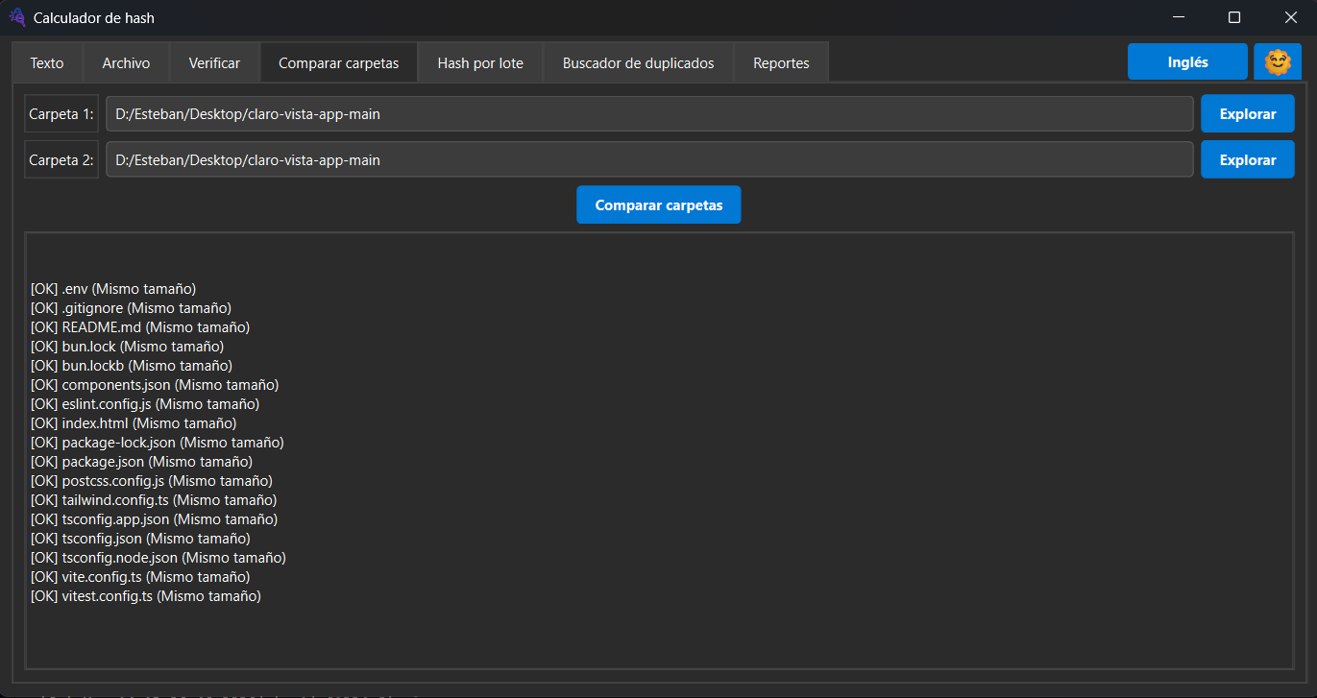Maximize the Calculador de hash window
The image size is (1317, 698).
coord(1234,17)
